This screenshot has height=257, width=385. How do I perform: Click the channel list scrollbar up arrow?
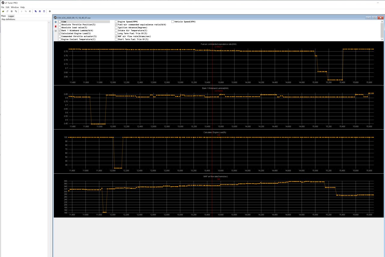382,22
